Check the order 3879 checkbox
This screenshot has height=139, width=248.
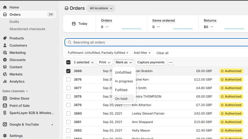[x=68, y=105]
